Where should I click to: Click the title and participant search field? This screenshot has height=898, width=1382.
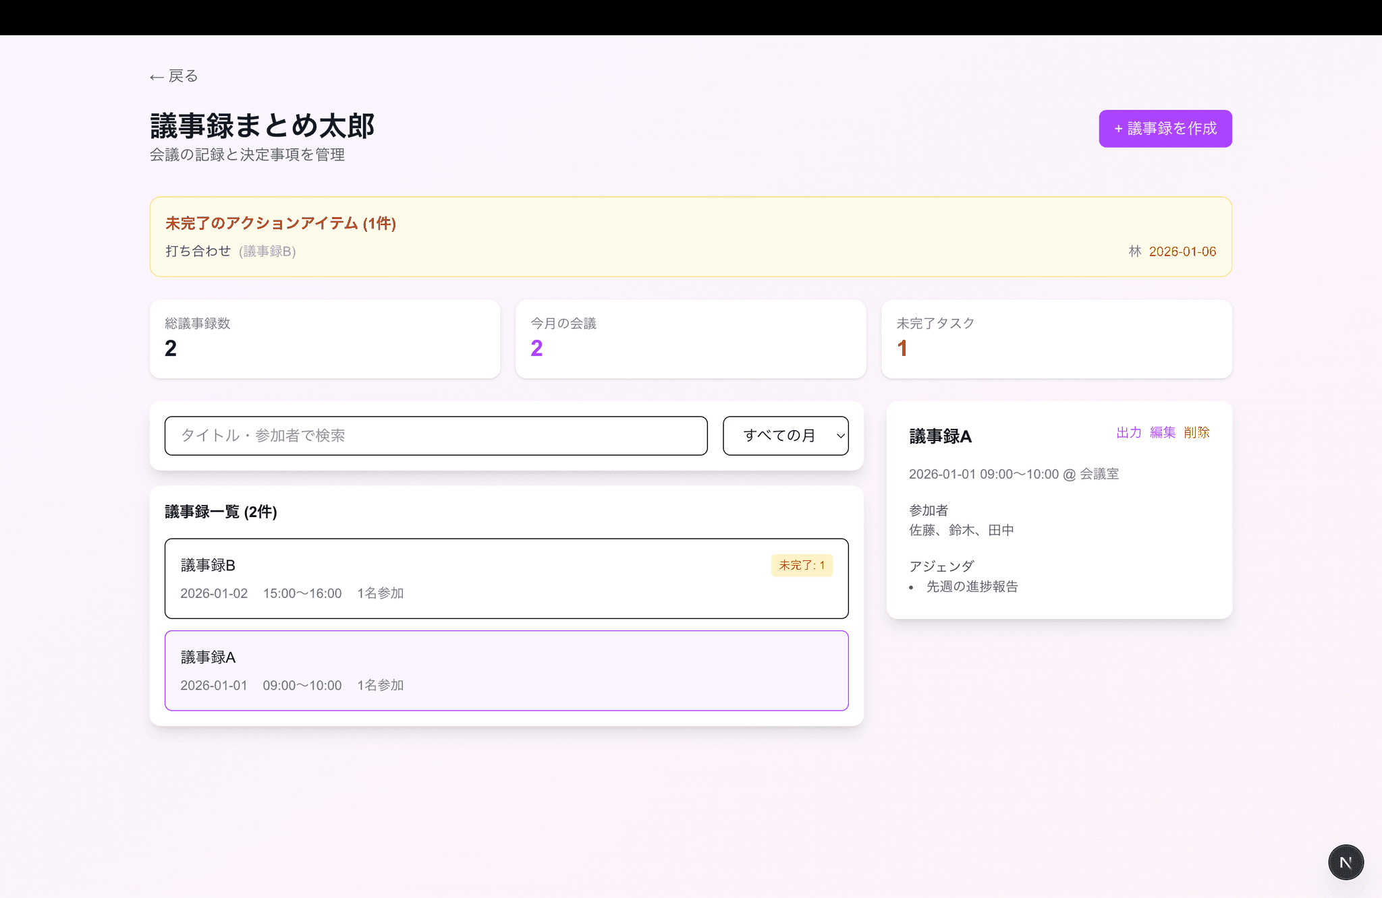[436, 436]
